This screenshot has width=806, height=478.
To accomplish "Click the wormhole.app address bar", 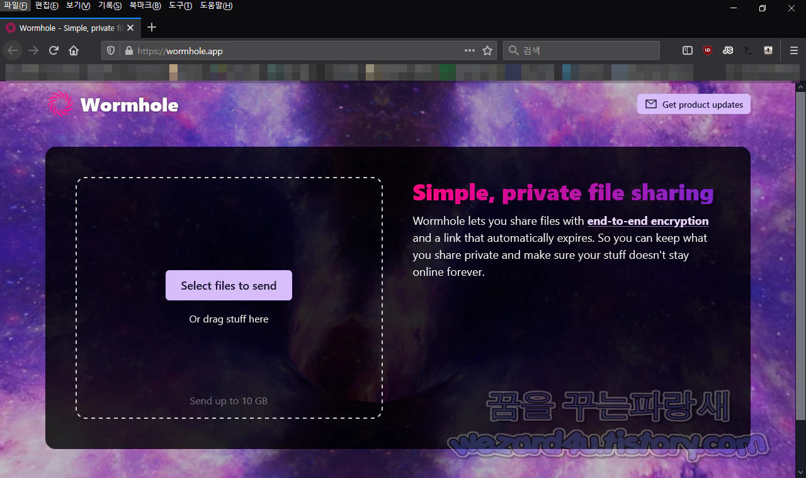I will (299, 51).
